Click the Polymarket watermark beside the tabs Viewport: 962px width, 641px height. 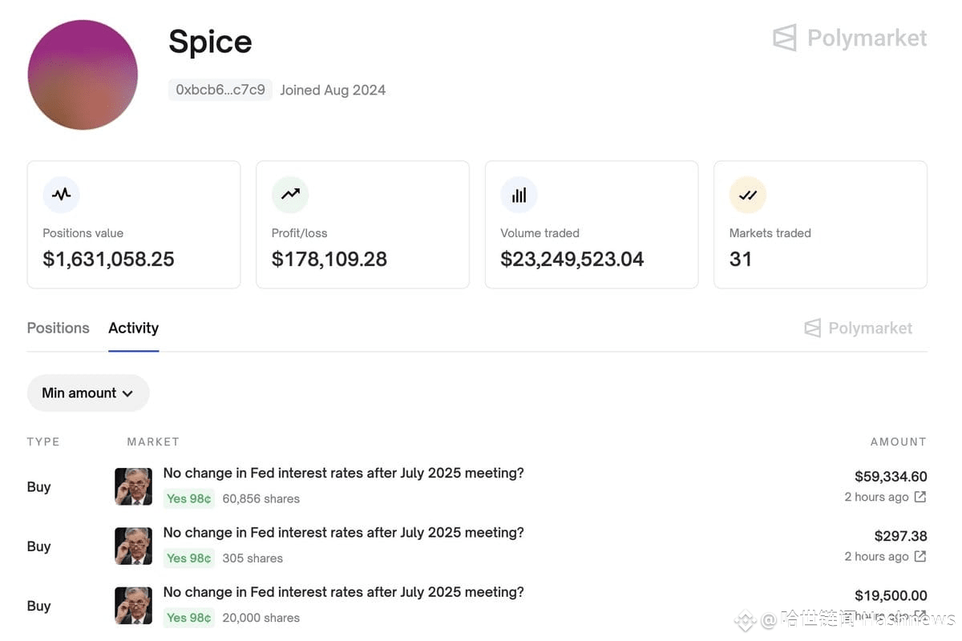[x=858, y=328]
